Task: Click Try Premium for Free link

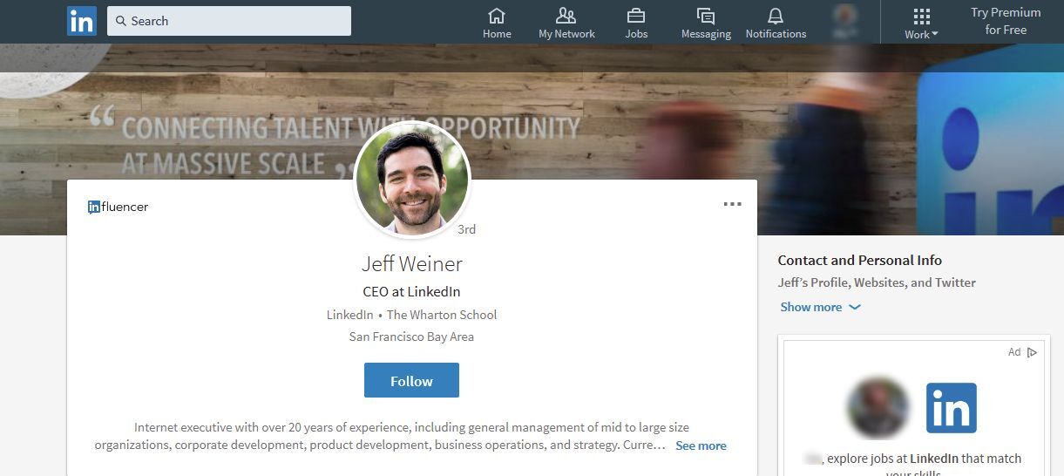Action: 1006,21
